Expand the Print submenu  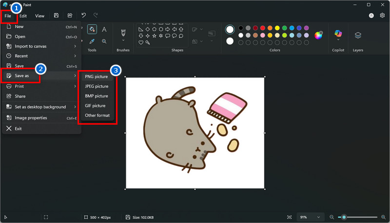coord(75,86)
